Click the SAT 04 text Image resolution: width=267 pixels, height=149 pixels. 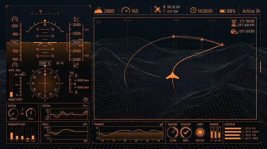[172, 12]
